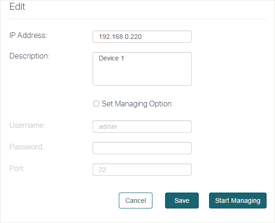Screen dimensions: 275x223
Task: Cancel the Edit dialog
Action: (x=136, y=201)
